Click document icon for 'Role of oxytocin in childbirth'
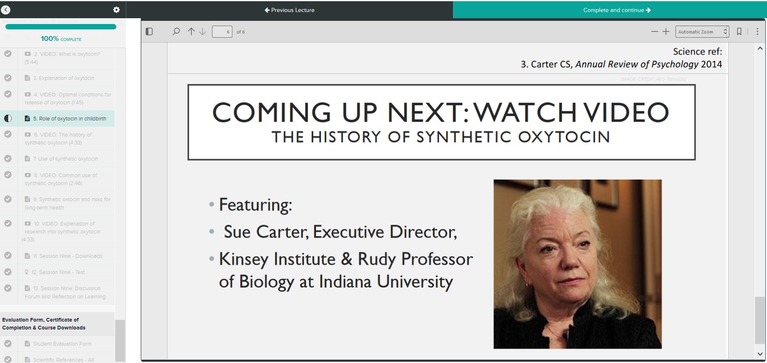The height and width of the screenshot is (363, 767). point(27,118)
